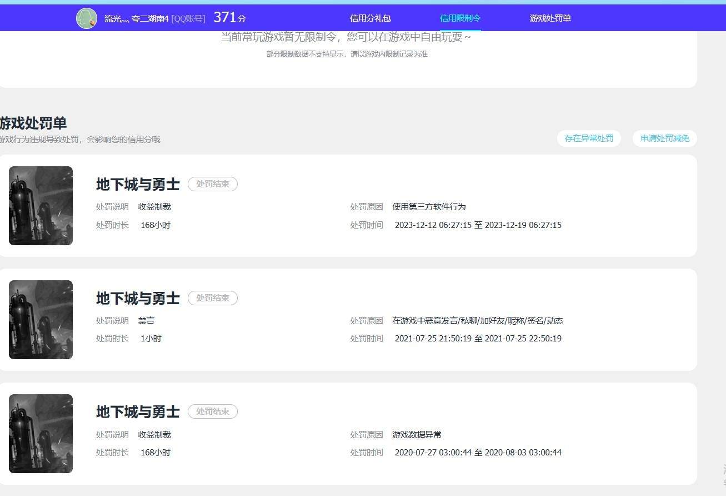Click the [QQ账号] label in header
Screen dimensions: 726x496
(188, 18)
